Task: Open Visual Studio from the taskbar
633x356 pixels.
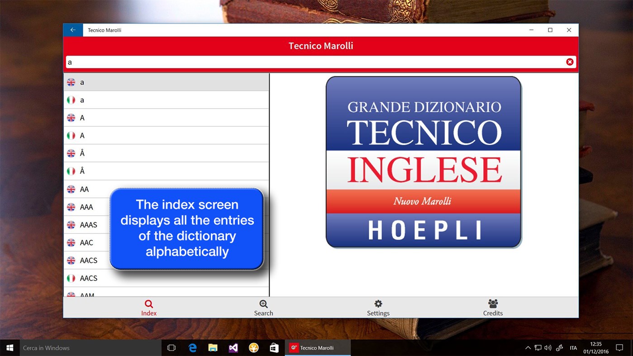Action: pos(233,347)
